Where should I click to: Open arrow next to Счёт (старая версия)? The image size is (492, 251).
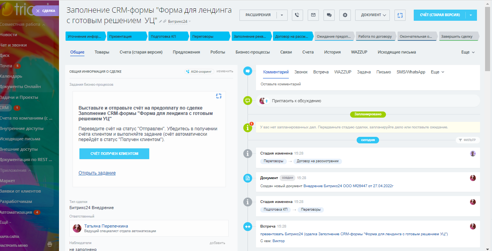point(471,15)
